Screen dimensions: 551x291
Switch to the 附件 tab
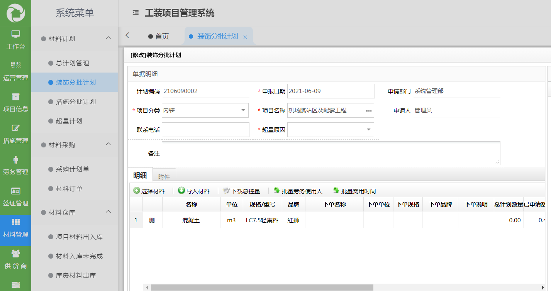(164, 176)
